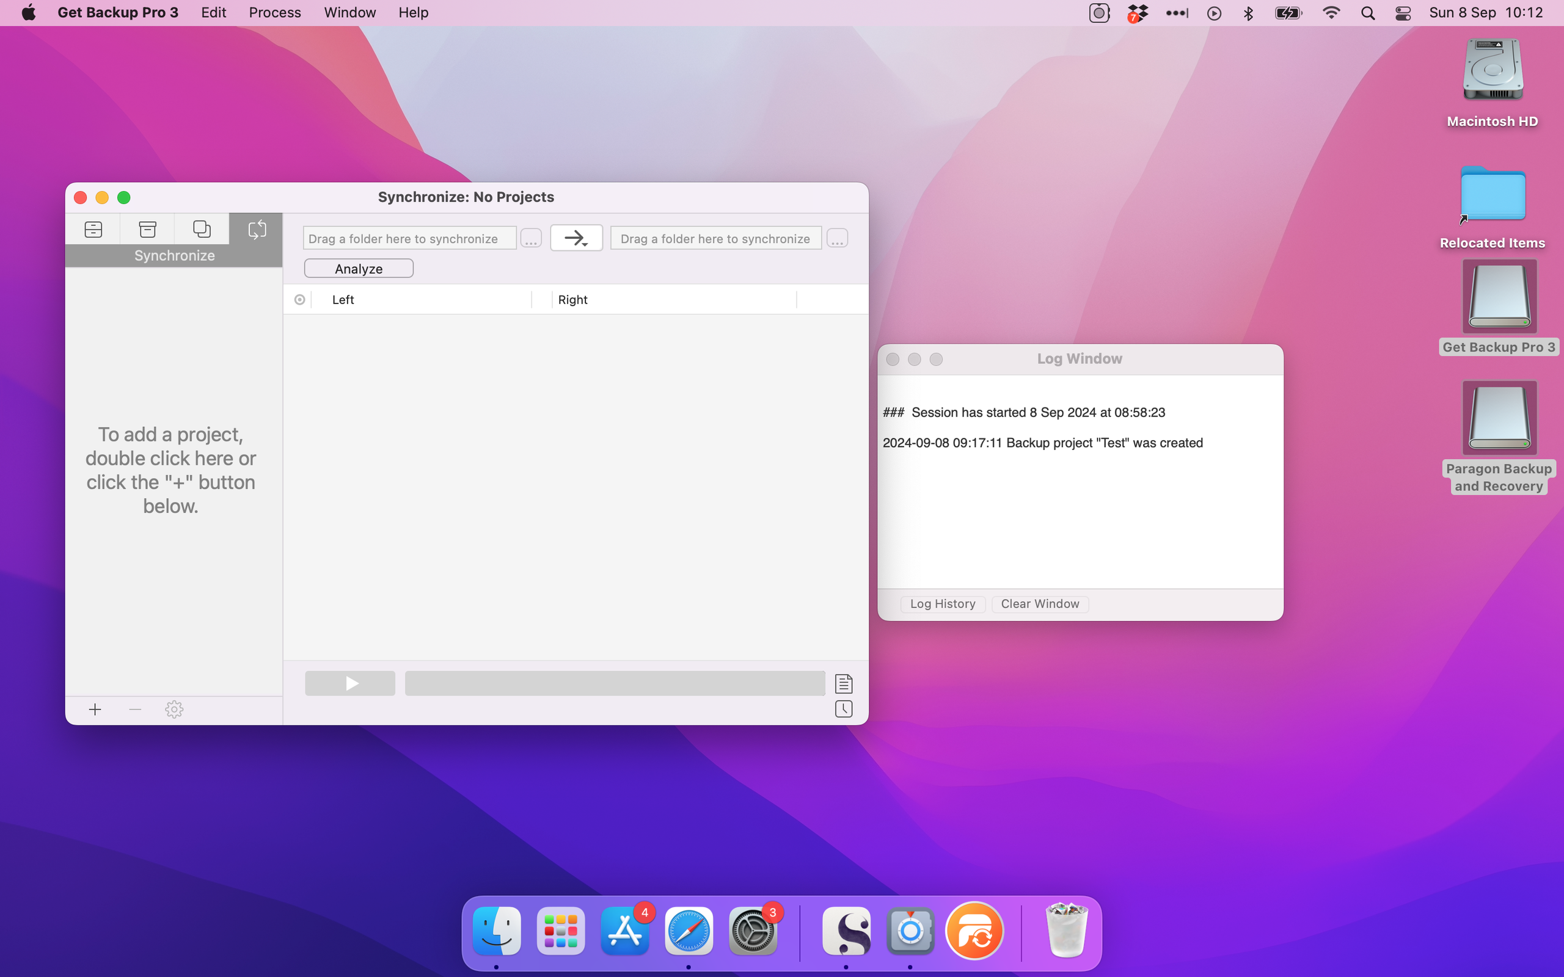Click the Log History button

941,603
